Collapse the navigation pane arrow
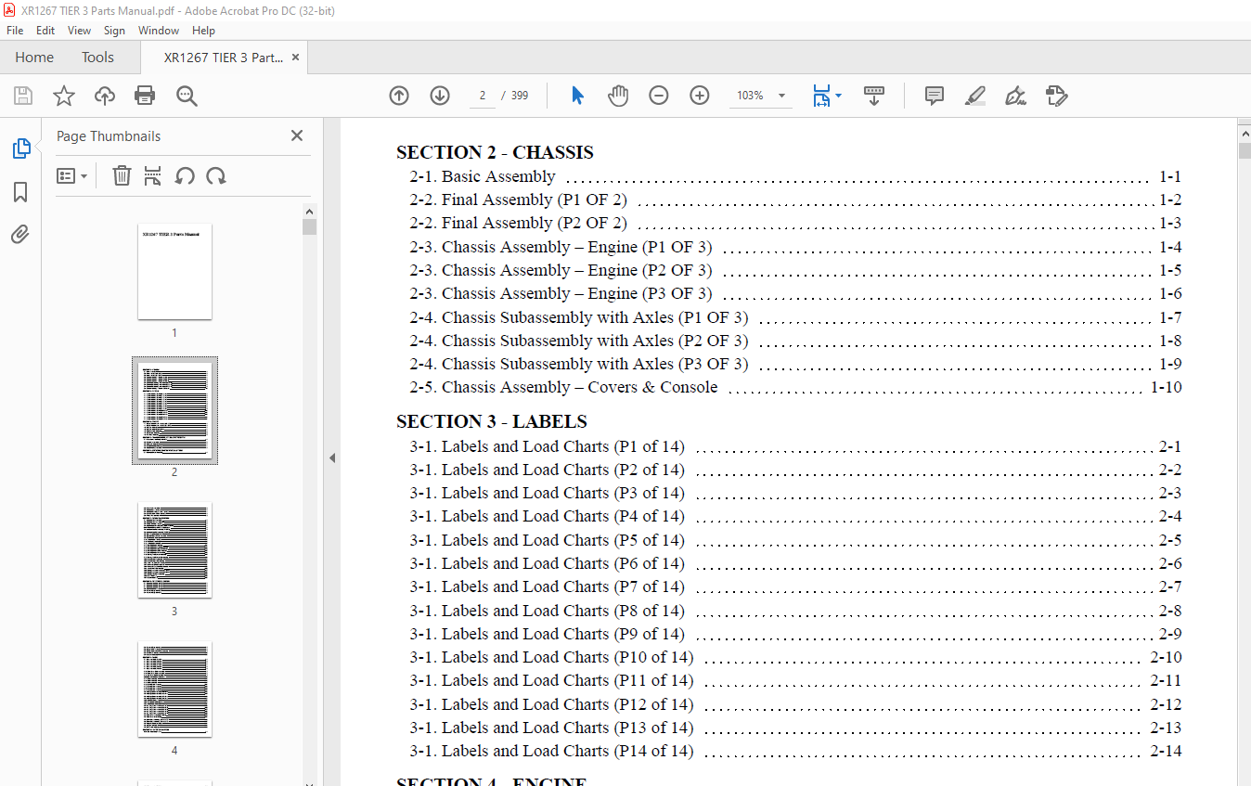Viewport: 1251px width, 786px height. pyautogui.click(x=331, y=457)
